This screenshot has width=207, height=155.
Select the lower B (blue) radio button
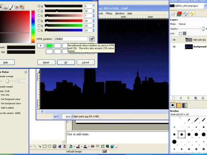(39, 30)
